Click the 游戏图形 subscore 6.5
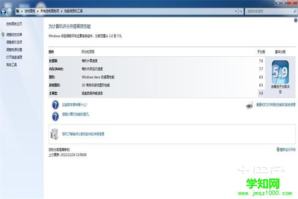 point(261,85)
